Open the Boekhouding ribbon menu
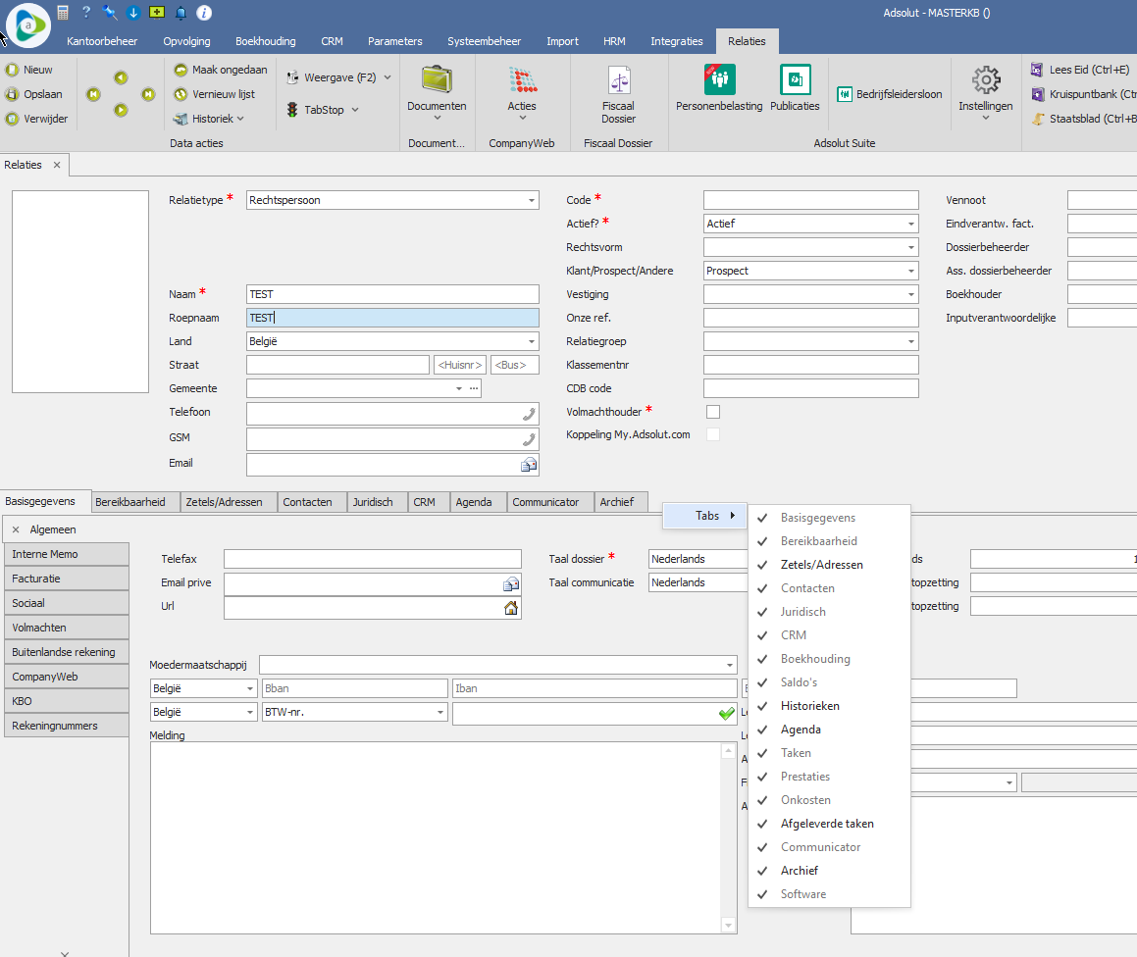 coord(265,41)
